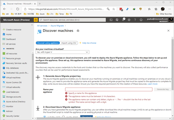The width and height of the screenshot is (174, 120).
Task: Open portal settings gear
Action: click(x=129, y=20)
